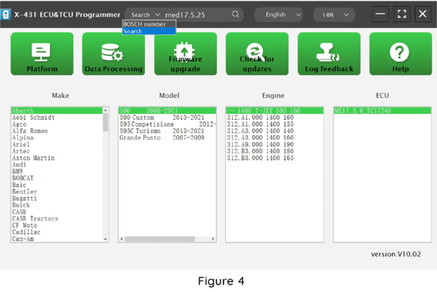
Task: Select Ariel make
Action: click(x=57, y=144)
